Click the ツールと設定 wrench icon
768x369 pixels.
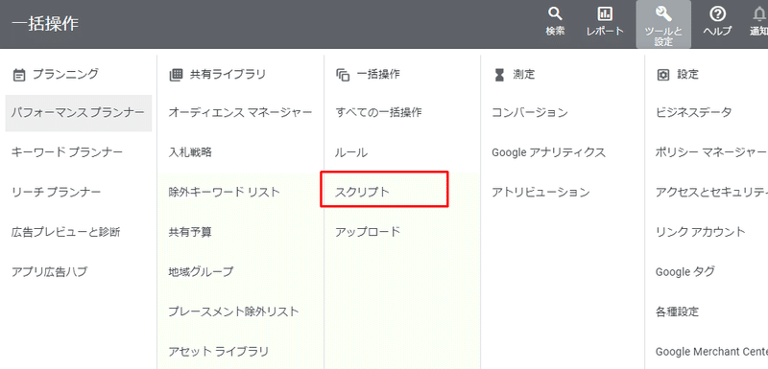click(x=663, y=14)
